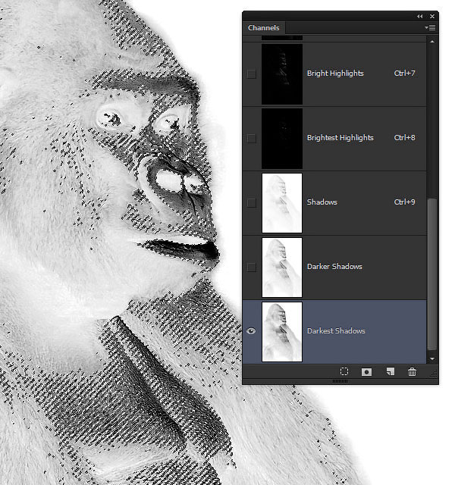Click the Ctrl+7 shortcut label
The width and height of the screenshot is (455, 485).
tap(404, 74)
